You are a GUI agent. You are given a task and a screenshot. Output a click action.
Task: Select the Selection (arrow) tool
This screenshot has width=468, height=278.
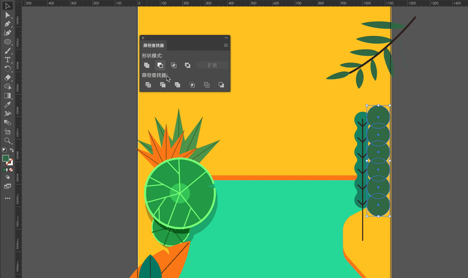(7, 6)
